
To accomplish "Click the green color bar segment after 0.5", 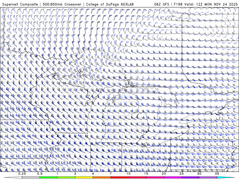I will pyautogui.click(x=49, y=178).
